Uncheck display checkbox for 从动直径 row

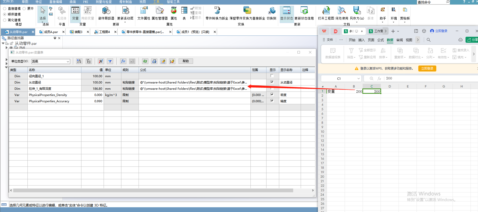tap(272, 82)
